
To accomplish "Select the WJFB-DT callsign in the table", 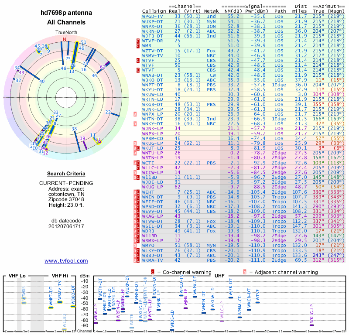I will (x=152, y=36).
